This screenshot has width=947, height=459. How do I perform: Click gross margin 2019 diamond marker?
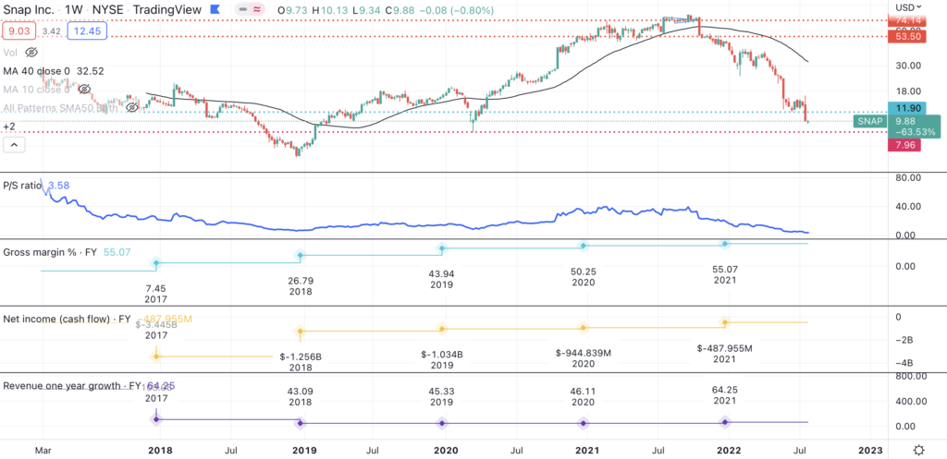point(442,248)
